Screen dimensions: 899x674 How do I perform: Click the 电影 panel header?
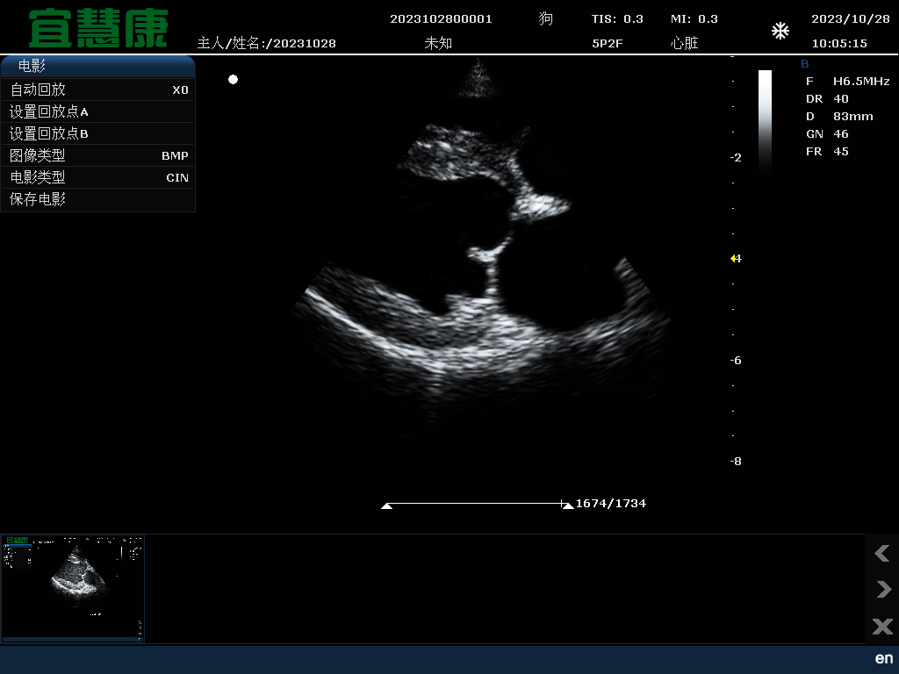97,66
